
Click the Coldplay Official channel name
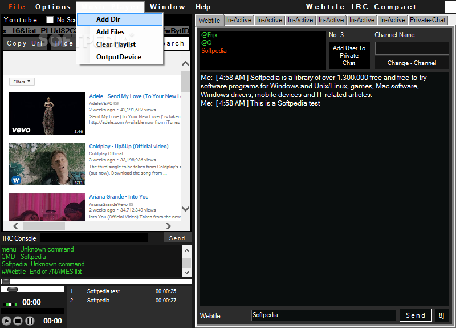[x=106, y=153]
